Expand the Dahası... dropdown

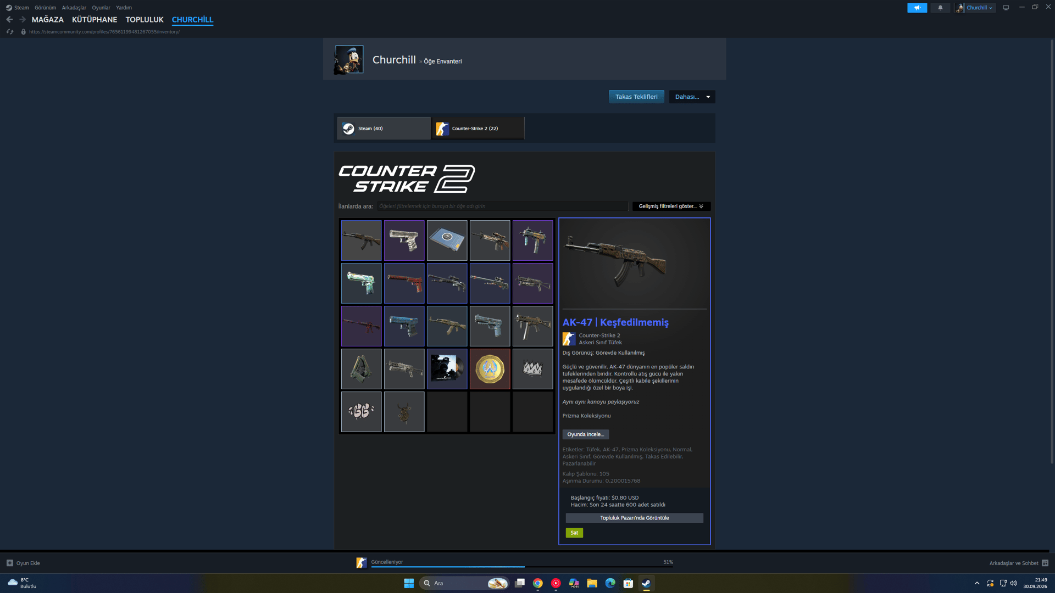click(x=692, y=97)
